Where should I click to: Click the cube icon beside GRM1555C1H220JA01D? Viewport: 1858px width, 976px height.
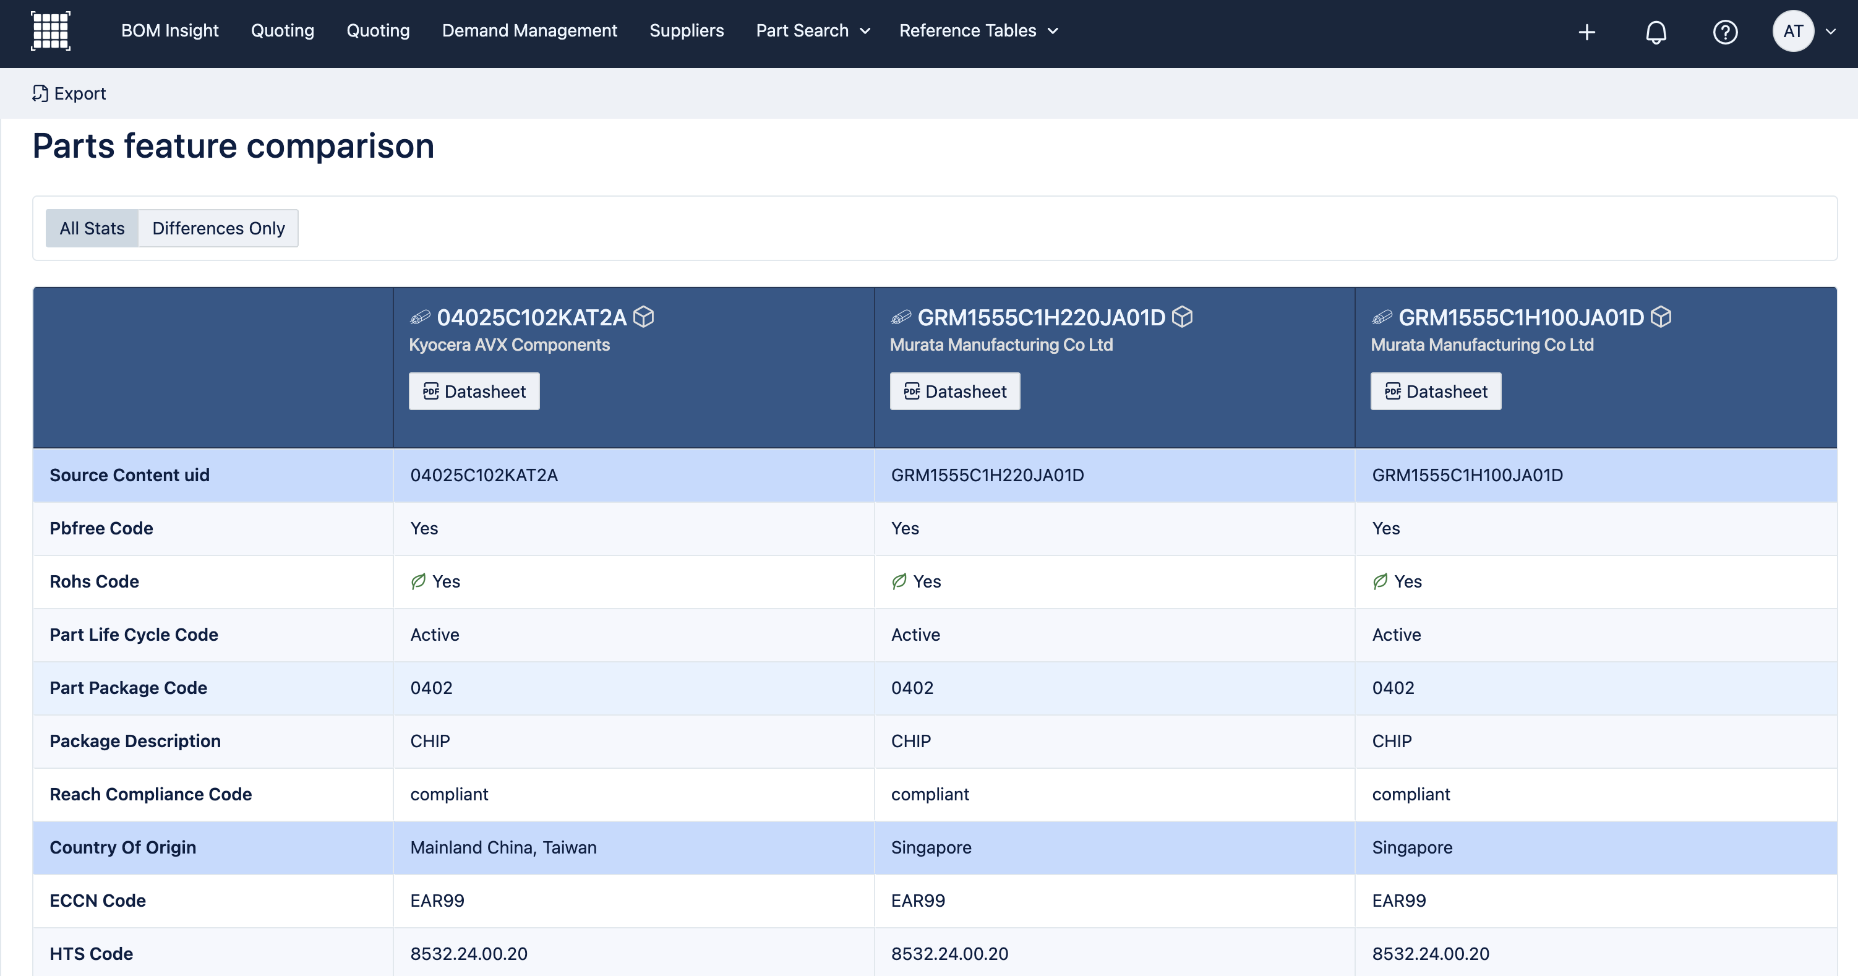[x=1182, y=317]
